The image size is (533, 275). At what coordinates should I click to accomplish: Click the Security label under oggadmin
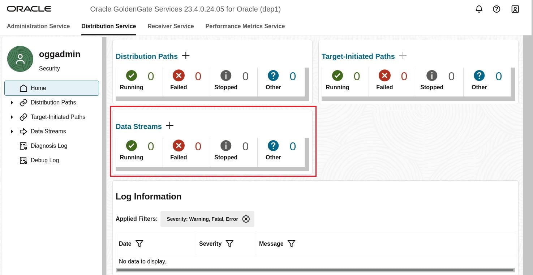coord(50,68)
